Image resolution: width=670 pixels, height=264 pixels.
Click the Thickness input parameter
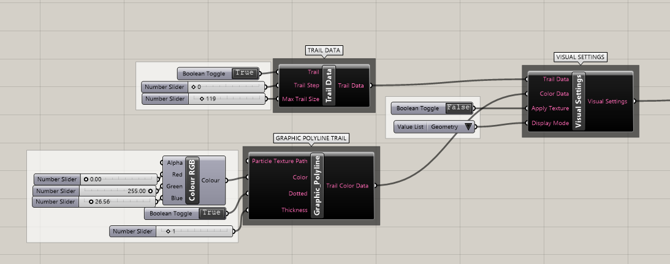point(294,209)
